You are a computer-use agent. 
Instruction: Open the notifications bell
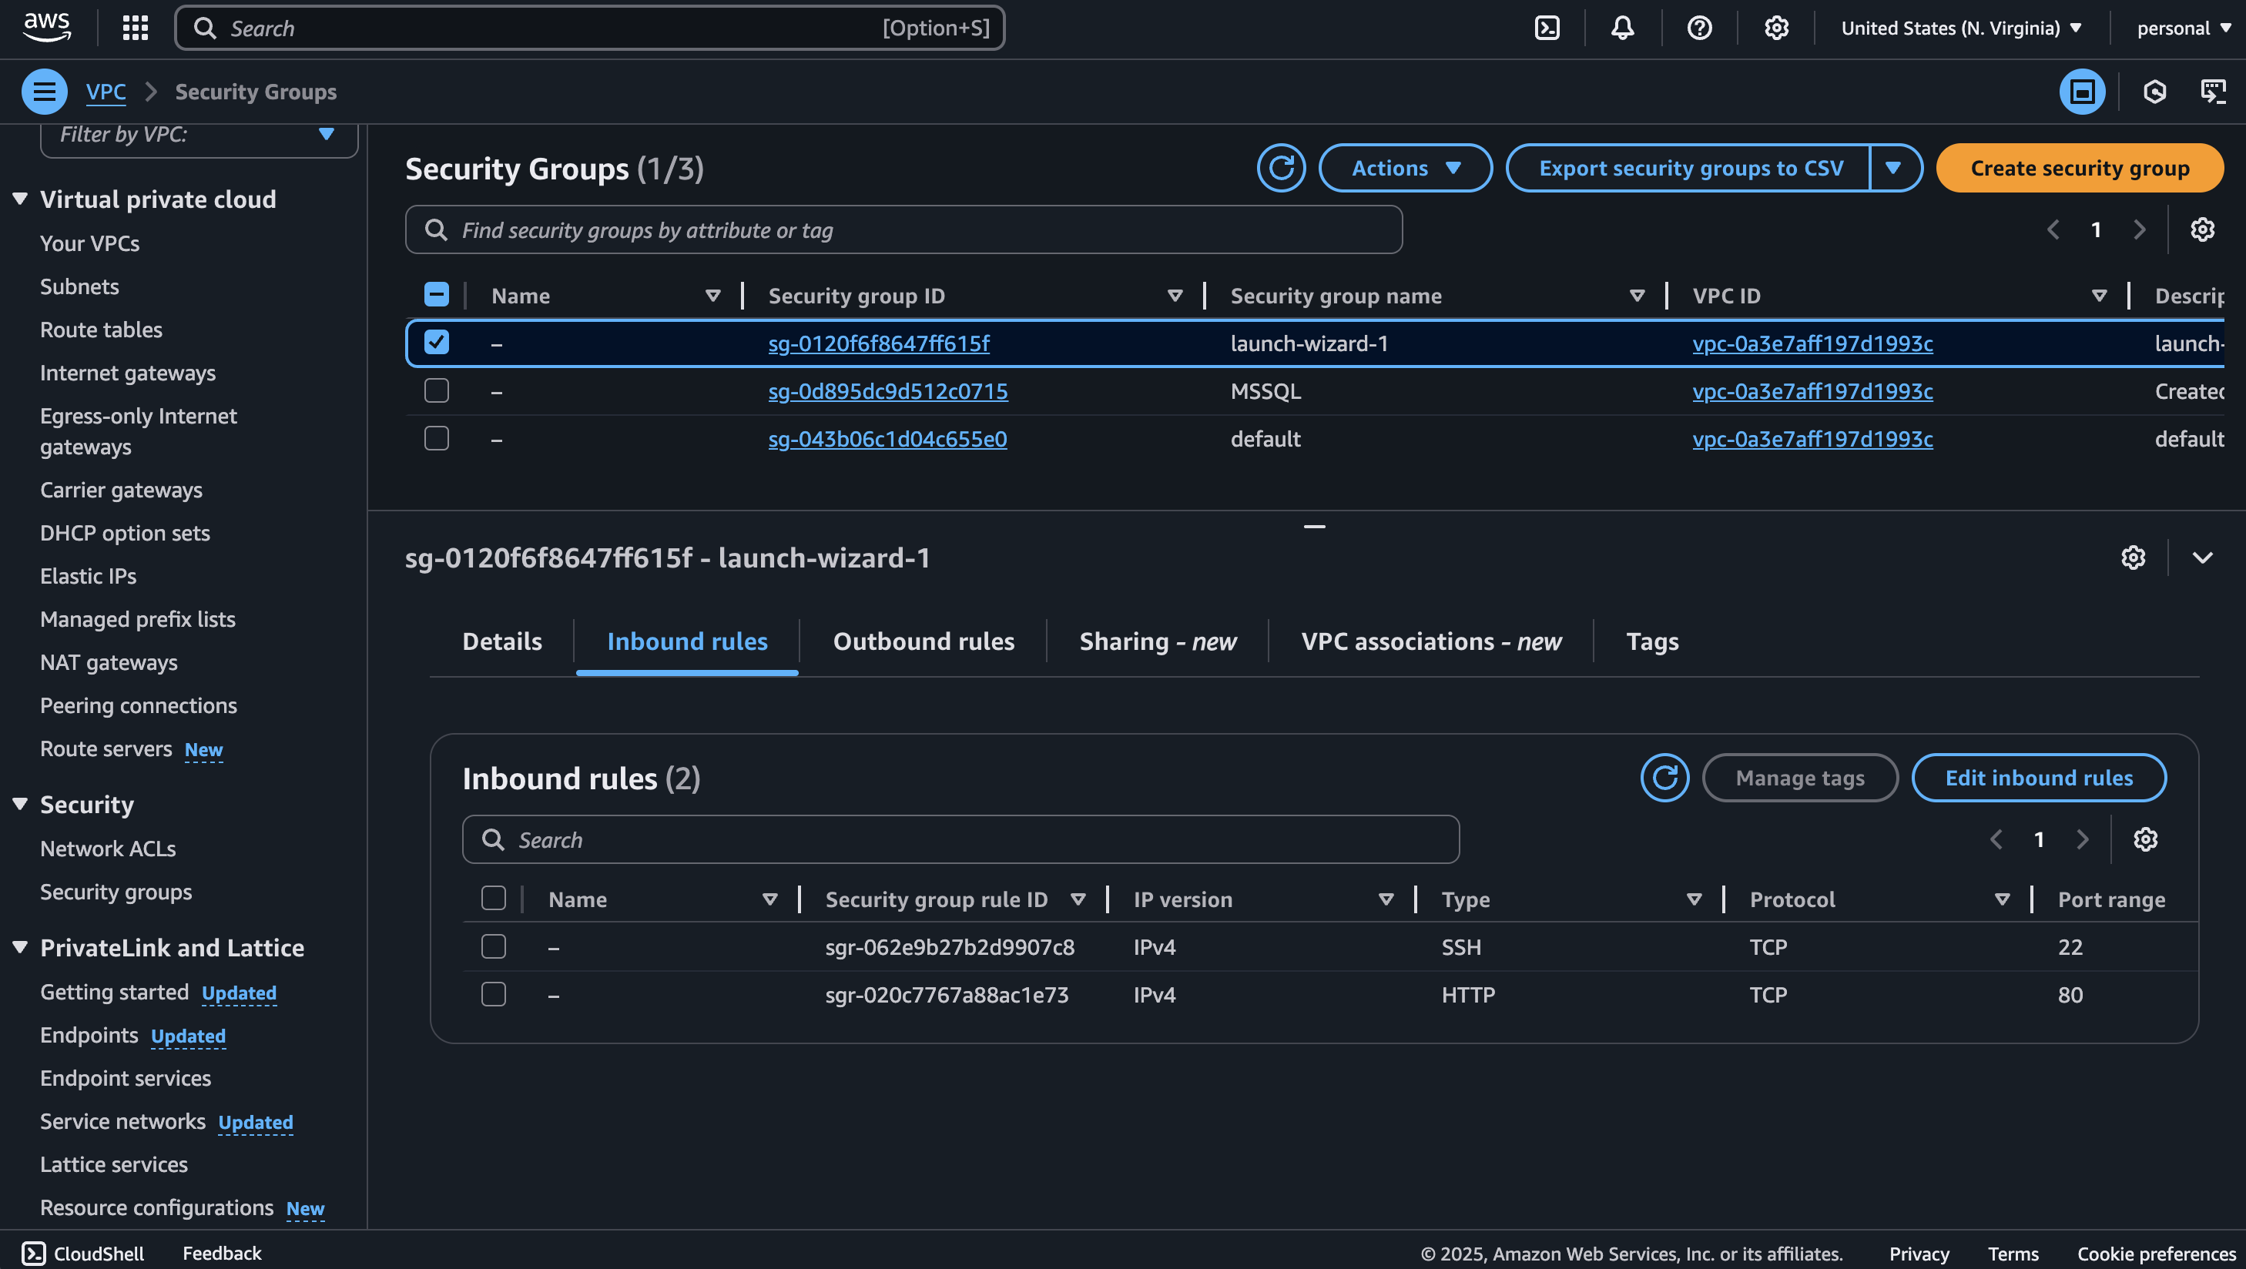coord(1623,28)
